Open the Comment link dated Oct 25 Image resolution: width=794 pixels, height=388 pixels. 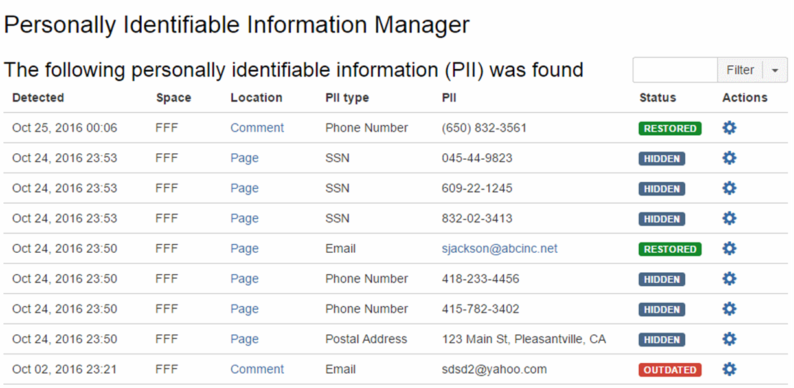[257, 128]
